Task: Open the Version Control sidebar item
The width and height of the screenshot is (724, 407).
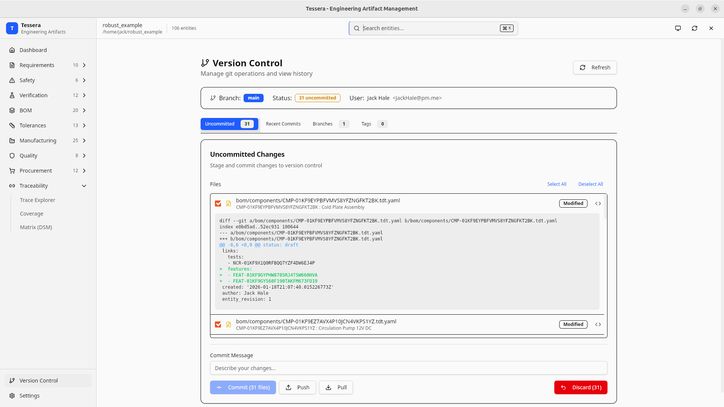Action: (38, 380)
